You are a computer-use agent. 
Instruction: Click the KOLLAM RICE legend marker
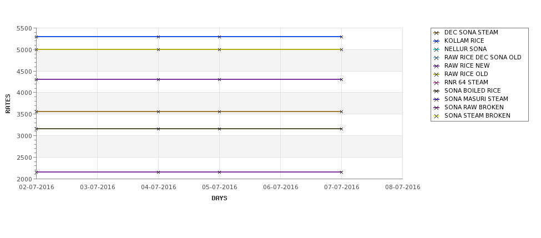pos(437,42)
